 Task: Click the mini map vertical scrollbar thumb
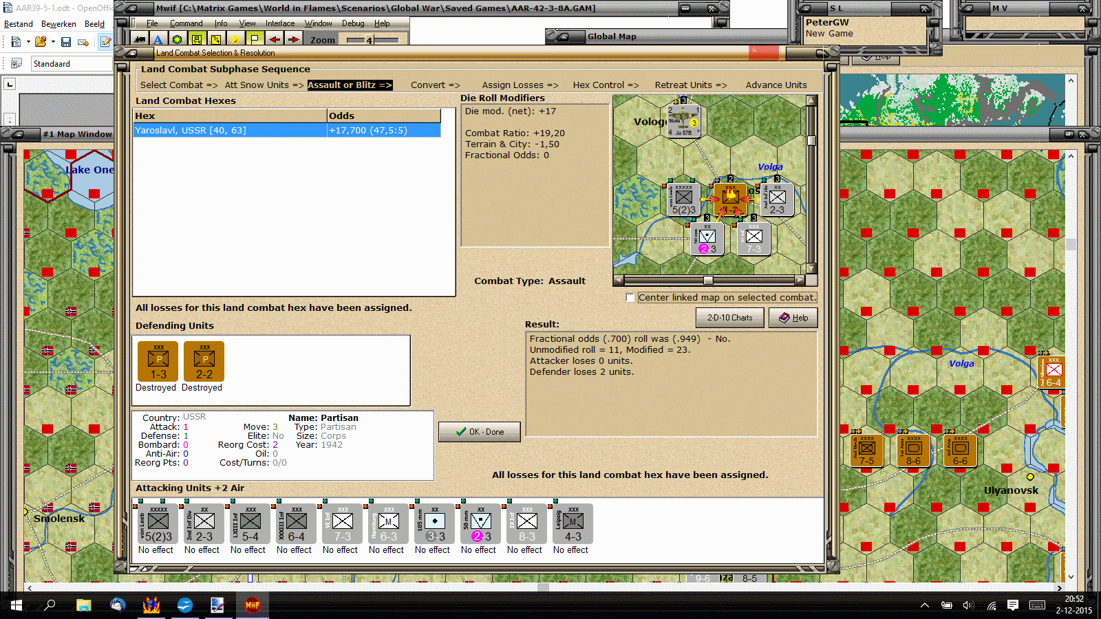coord(812,141)
